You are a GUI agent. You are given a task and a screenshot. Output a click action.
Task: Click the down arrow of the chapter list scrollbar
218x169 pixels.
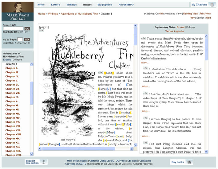point(31,154)
